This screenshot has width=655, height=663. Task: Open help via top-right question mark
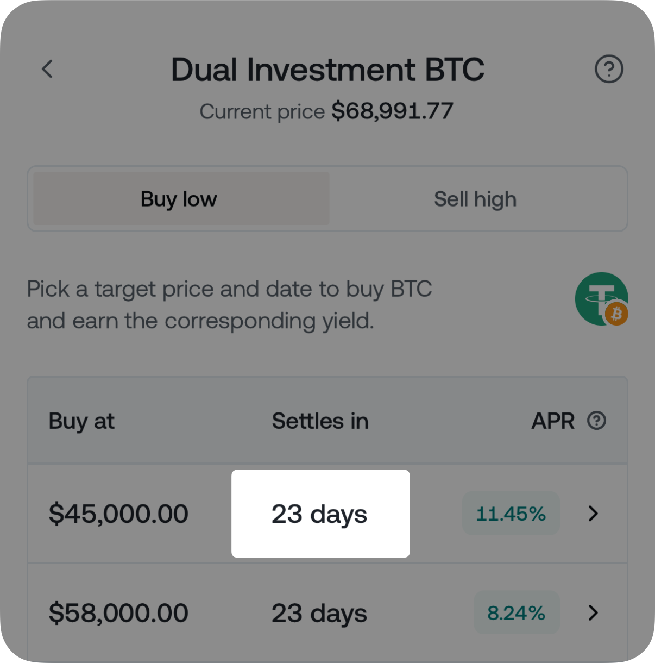[x=609, y=69]
